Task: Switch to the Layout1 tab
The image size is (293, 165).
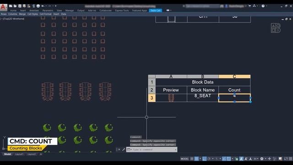Action: (19, 154)
